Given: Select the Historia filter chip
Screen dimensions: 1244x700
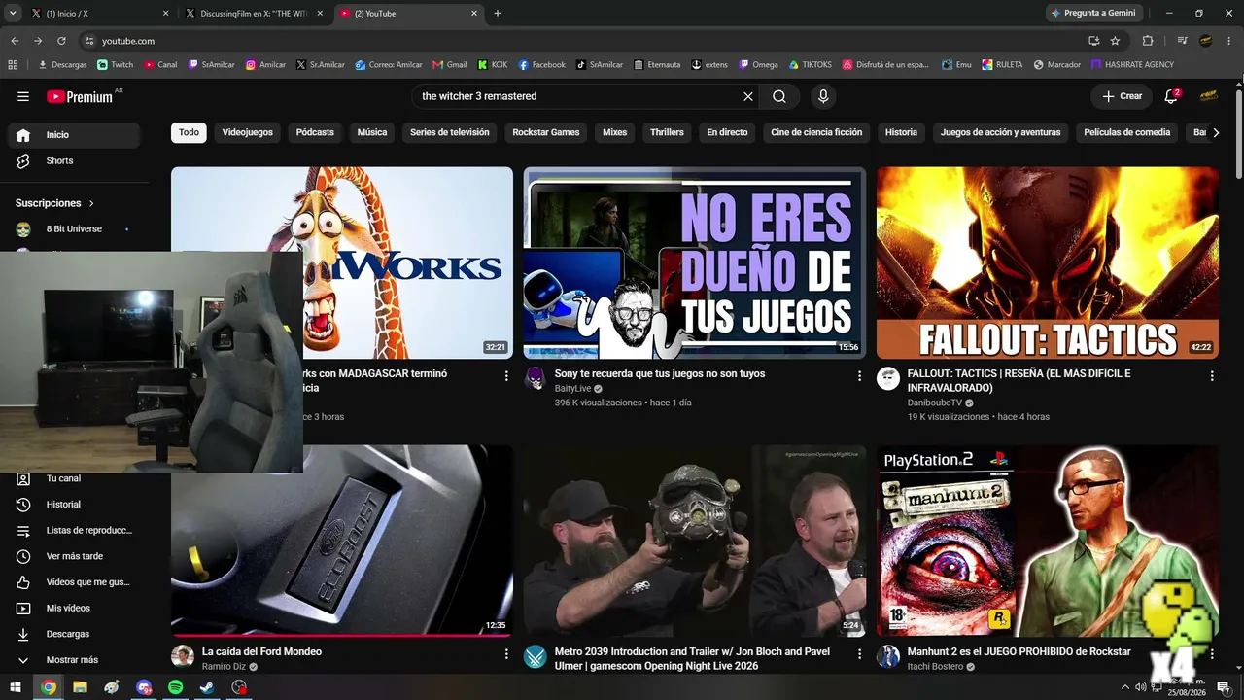Looking at the screenshot, I should point(901,132).
